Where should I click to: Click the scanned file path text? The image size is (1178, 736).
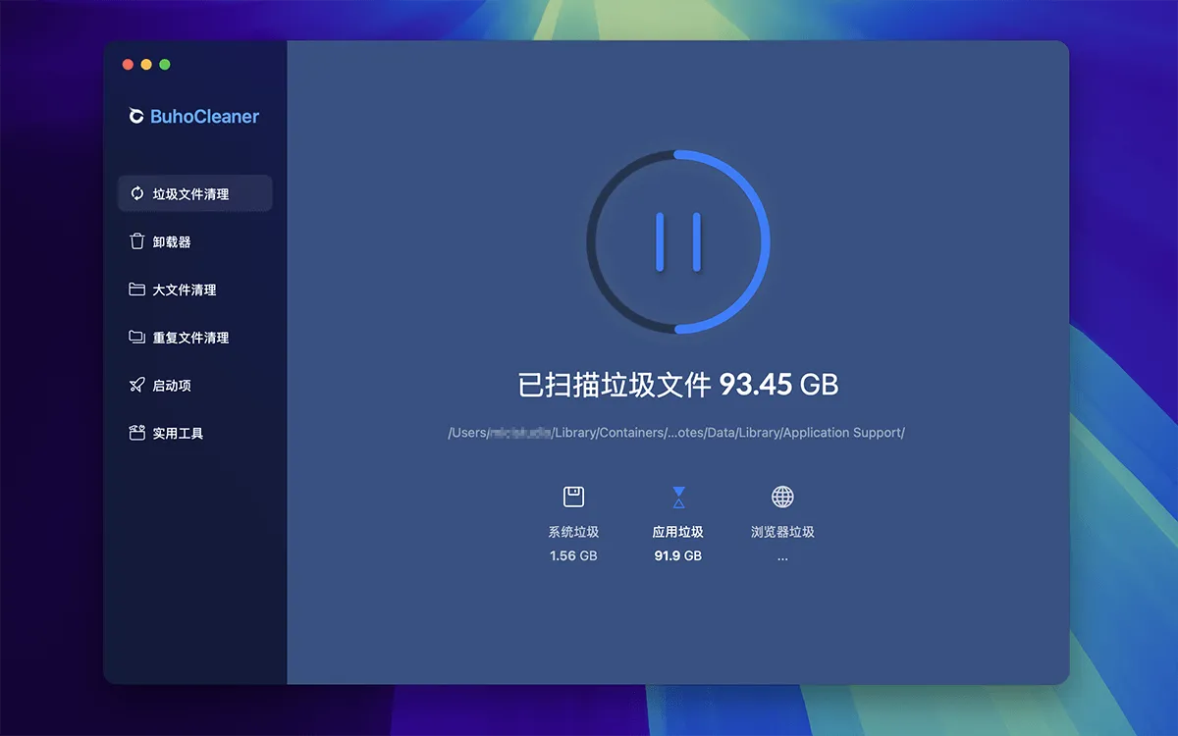point(676,433)
